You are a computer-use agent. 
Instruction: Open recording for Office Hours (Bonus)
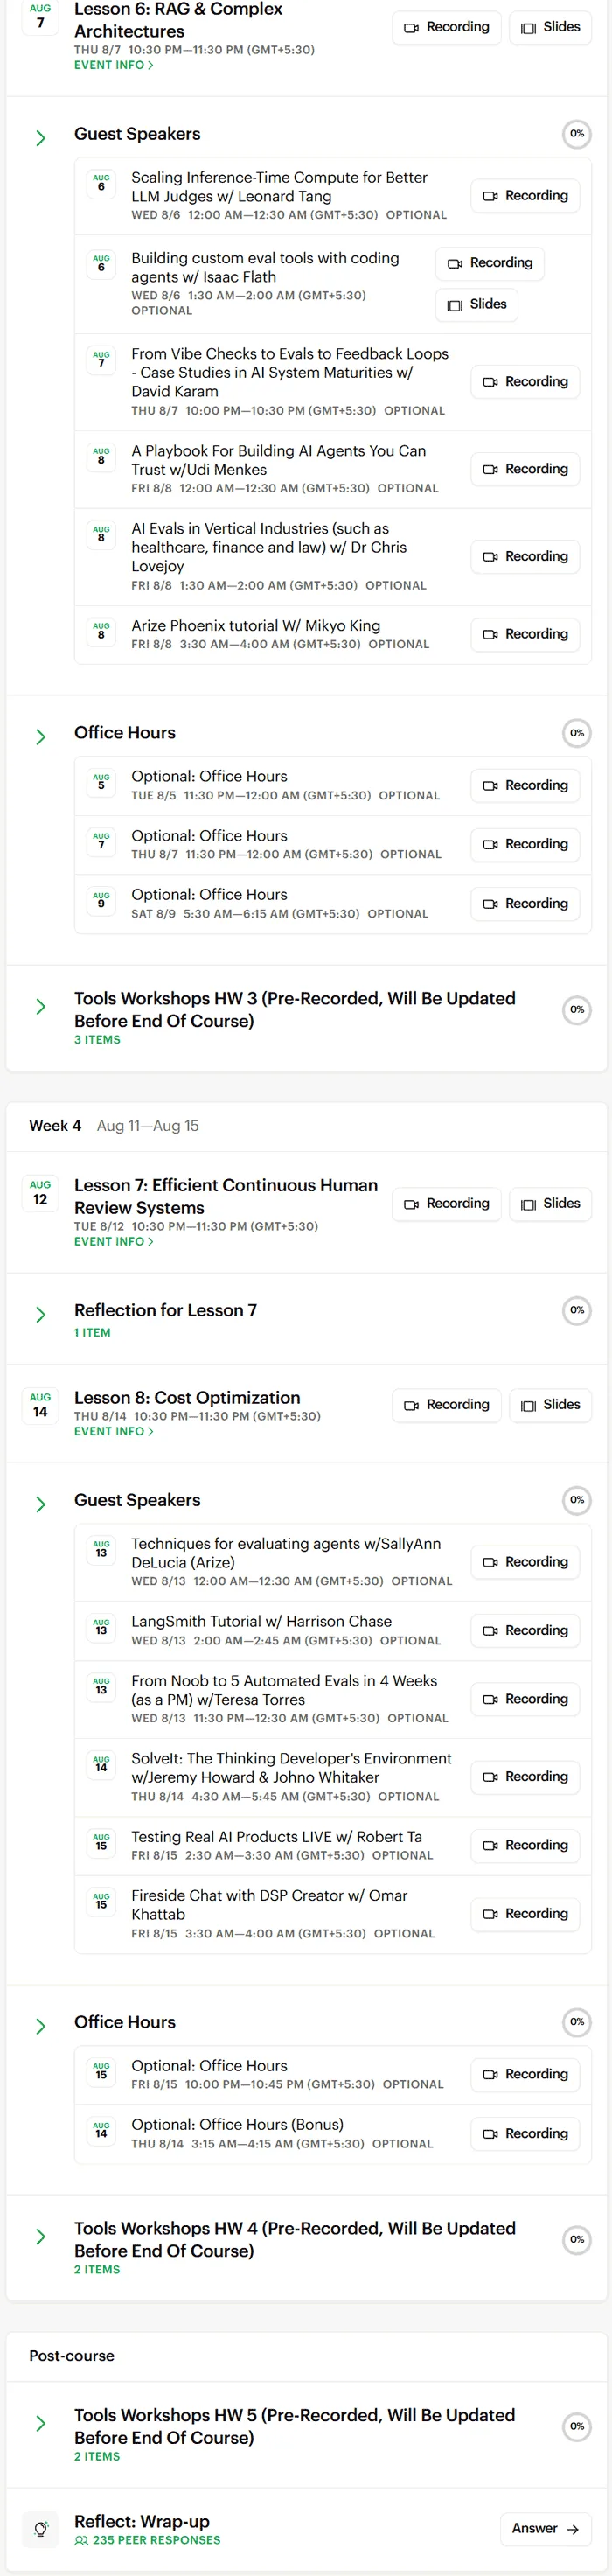(x=525, y=2133)
